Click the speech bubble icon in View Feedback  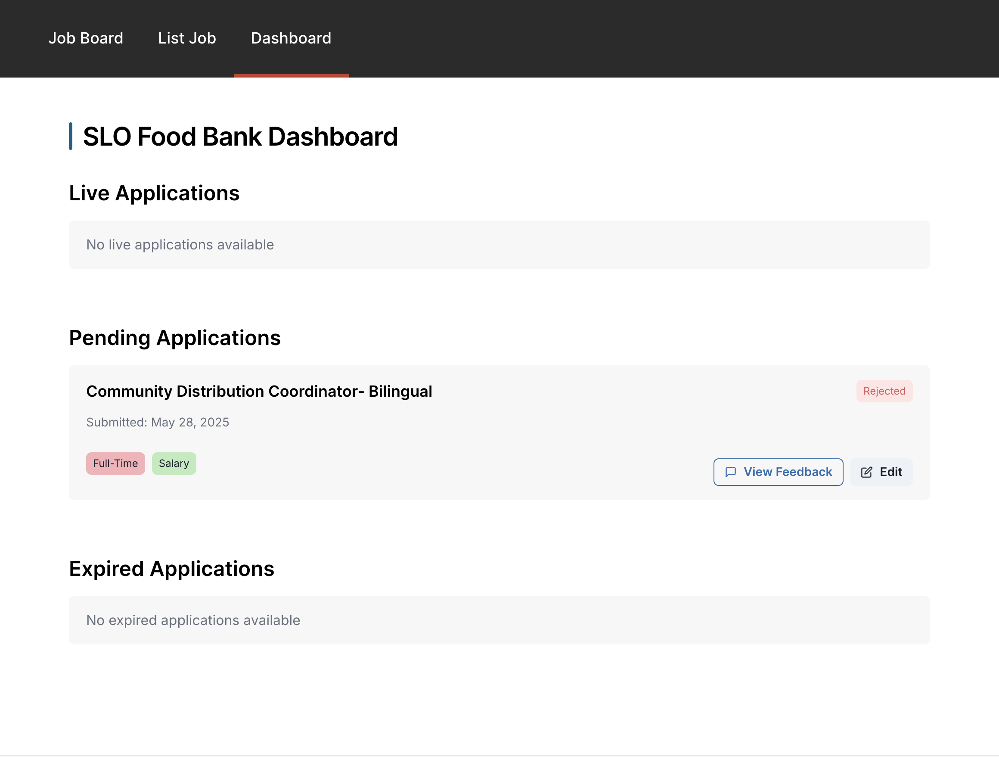tap(731, 472)
